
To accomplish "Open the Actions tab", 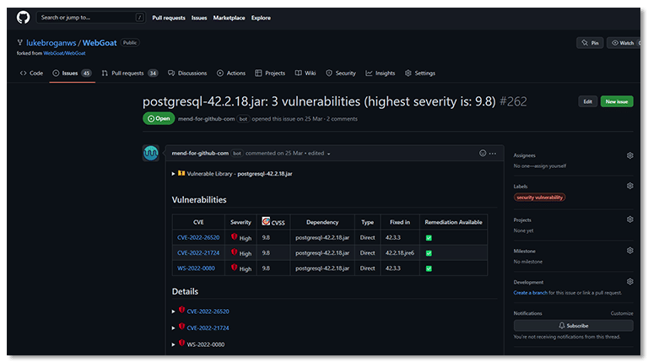I will pos(231,73).
